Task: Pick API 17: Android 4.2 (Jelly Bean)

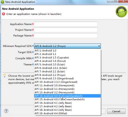Action: 67,106
